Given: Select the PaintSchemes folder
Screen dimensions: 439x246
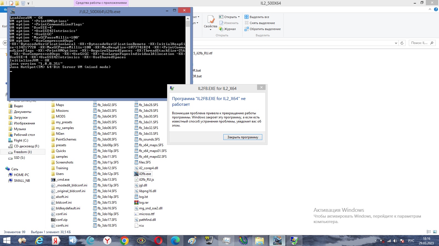Looking at the screenshot, I should tap(66, 139).
